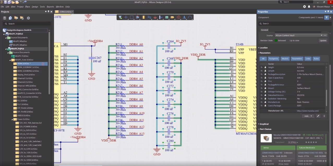Screen dimensions: 333x166
Task: Open the File menu
Action: pyautogui.click(x=3, y=7)
